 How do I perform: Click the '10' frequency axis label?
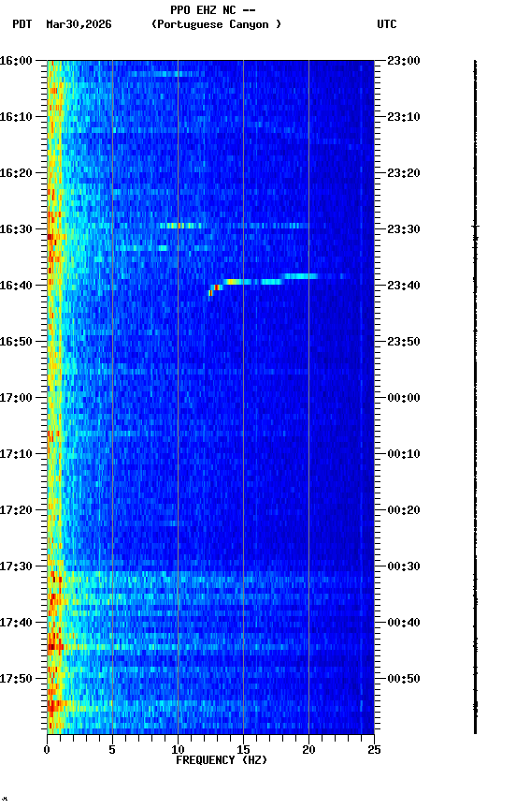pos(178,750)
